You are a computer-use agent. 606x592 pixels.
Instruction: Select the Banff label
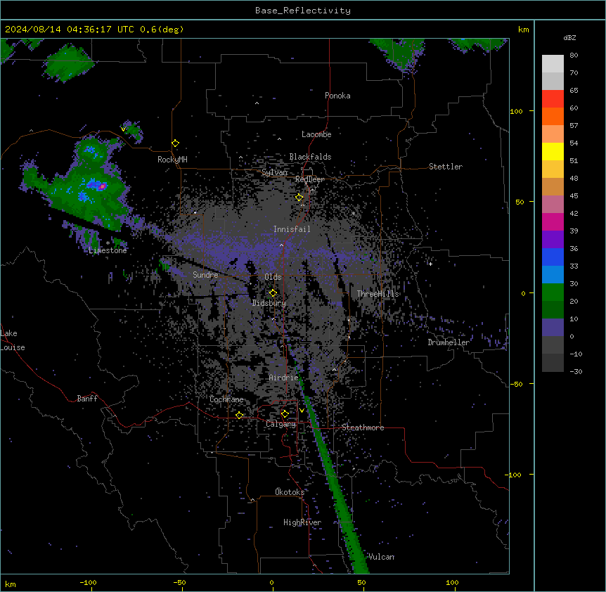87,399
